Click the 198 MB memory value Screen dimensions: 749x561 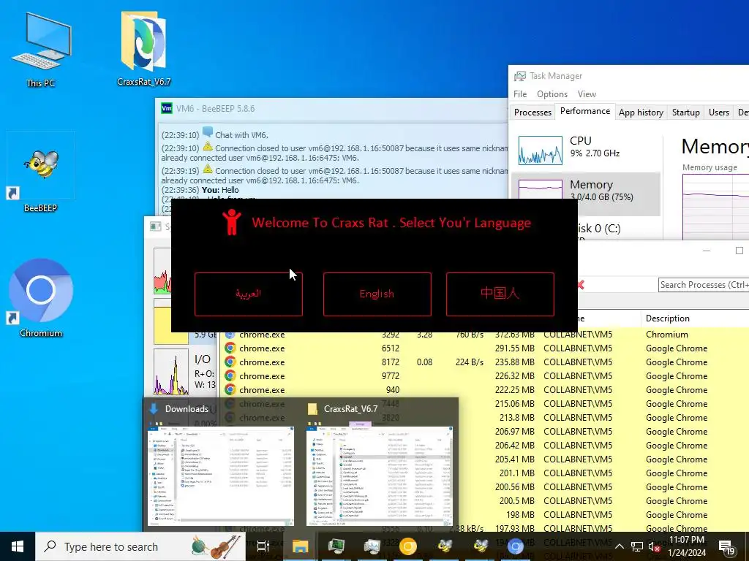click(520, 515)
